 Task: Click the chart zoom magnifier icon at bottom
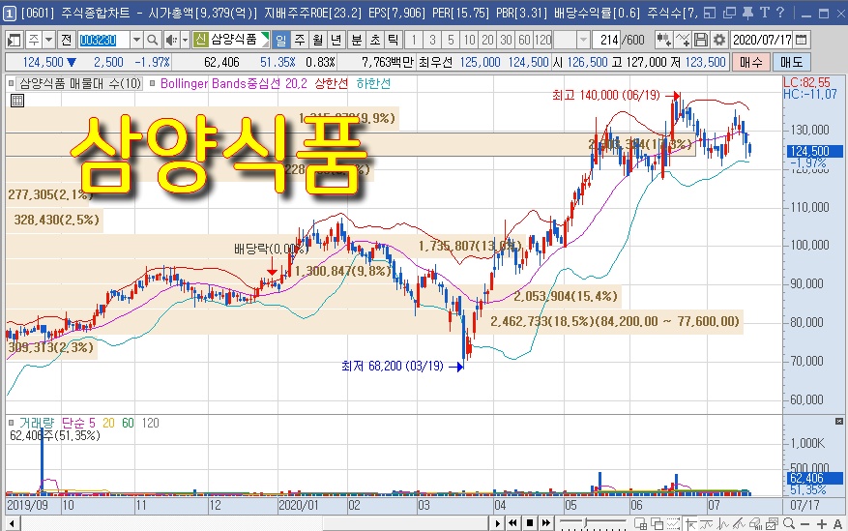pyautogui.click(x=789, y=523)
